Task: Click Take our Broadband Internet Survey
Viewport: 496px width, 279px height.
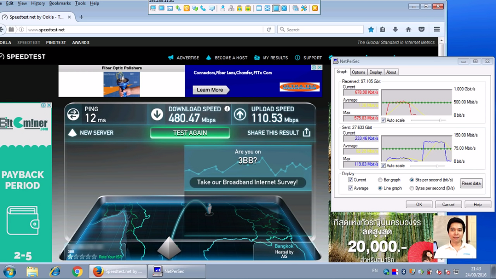Action: (247, 182)
